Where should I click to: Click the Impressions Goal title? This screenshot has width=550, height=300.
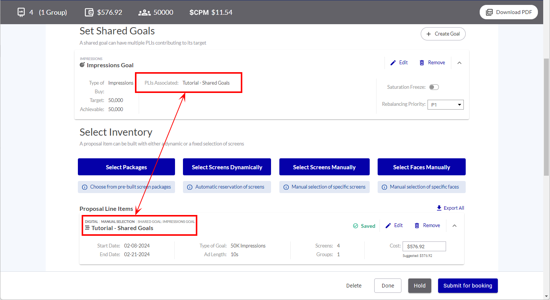tap(110, 65)
